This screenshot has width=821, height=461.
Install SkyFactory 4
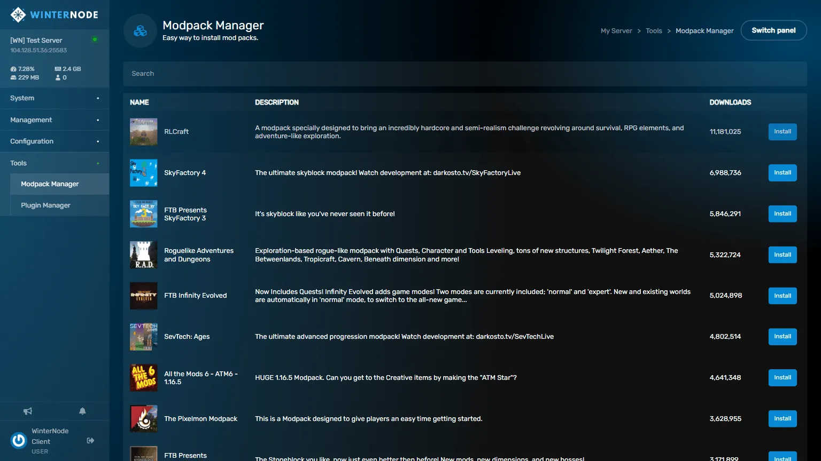coord(783,173)
